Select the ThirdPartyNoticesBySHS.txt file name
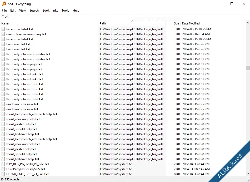The width and height of the screenshot is (250, 182). 25,169
